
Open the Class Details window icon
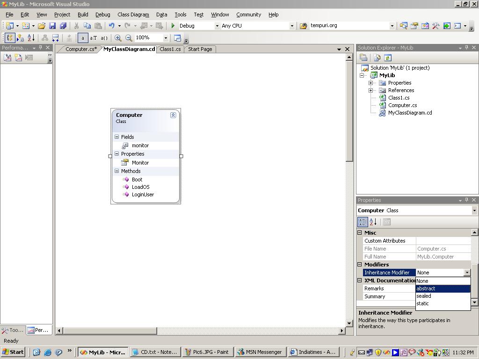pos(177,38)
